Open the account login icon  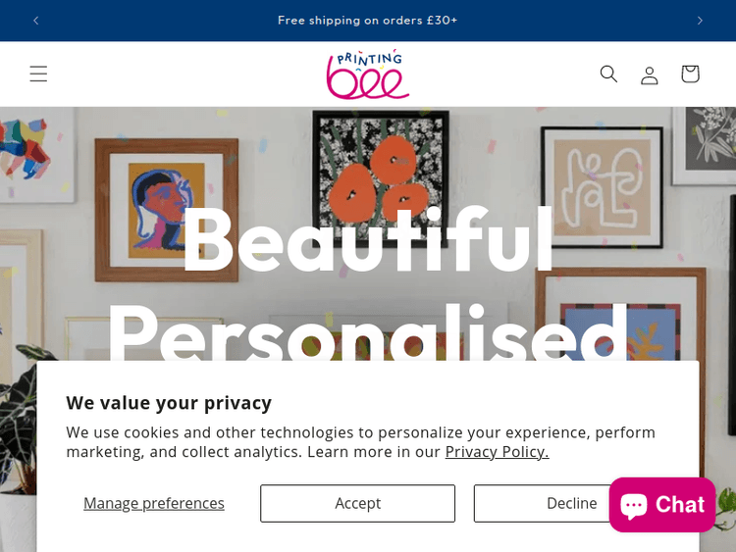[x=649, y=75]
